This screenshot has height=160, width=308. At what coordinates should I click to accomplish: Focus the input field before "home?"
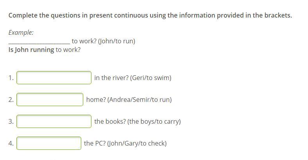pyautogui.click(x=50, y=100)
